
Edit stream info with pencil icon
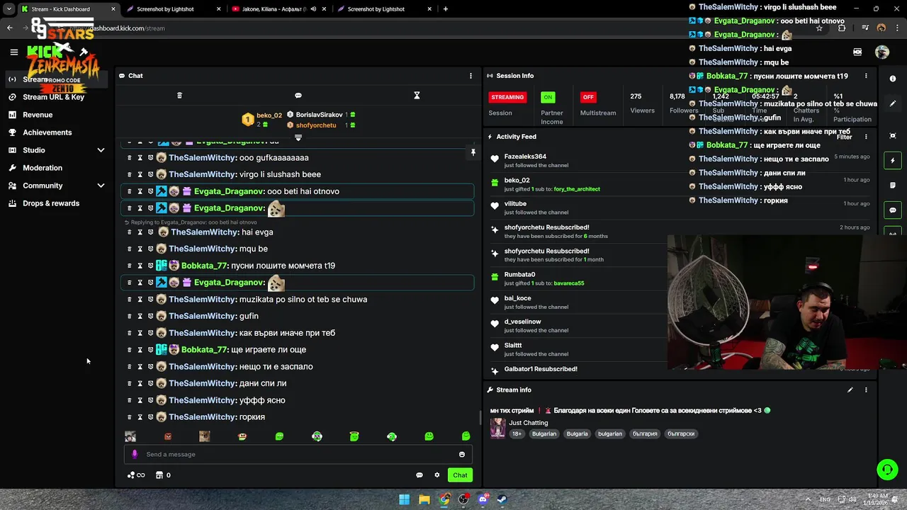click(850, 390)
